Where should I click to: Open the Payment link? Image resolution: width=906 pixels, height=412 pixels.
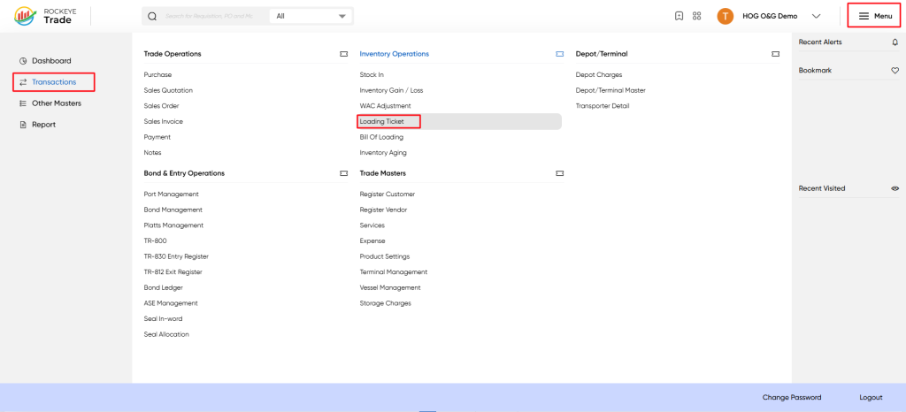pos(157,137)
